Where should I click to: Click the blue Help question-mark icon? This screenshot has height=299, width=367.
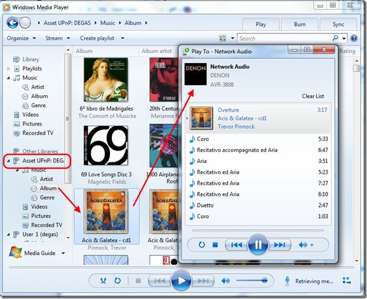[354, 38]
